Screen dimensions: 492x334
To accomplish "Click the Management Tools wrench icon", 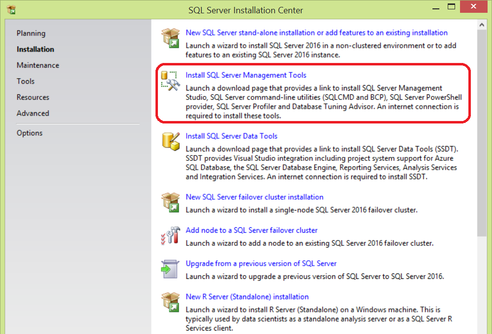I will coord(170,81).
